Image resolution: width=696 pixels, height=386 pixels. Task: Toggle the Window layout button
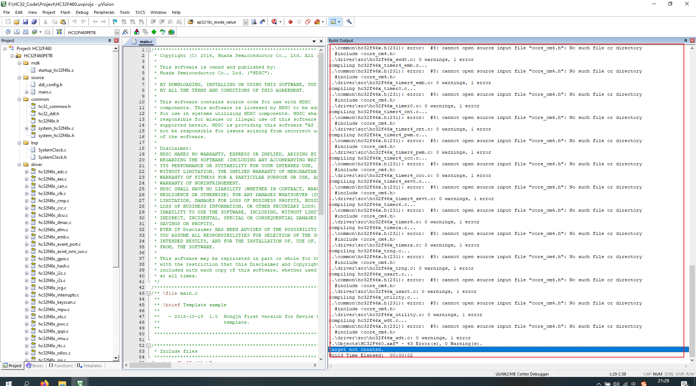[x=333, y=22]
